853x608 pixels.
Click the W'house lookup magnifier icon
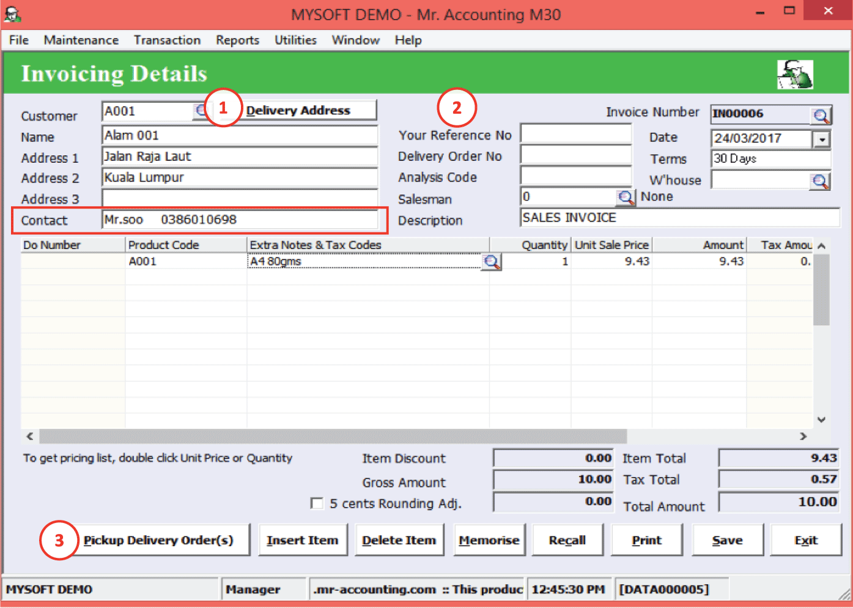pyautogui.click(x=819, y=181)
